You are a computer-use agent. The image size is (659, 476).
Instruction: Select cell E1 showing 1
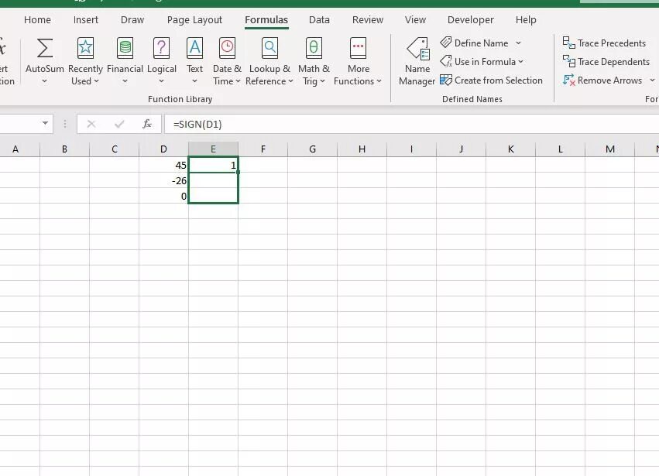point(214,165)
